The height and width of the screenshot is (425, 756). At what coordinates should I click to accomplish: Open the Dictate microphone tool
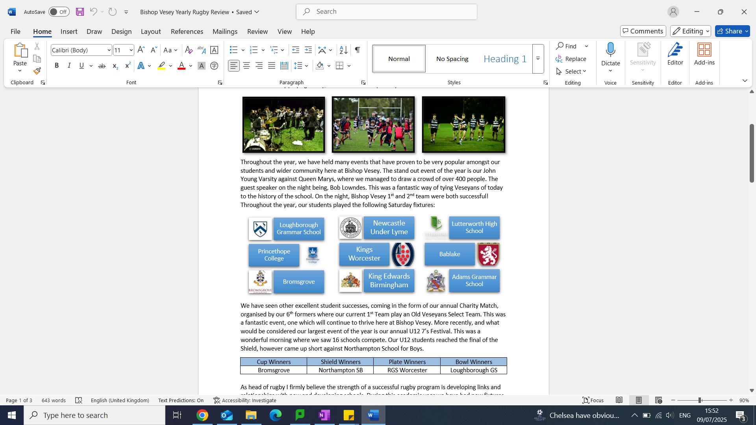[x=610, y=50]
